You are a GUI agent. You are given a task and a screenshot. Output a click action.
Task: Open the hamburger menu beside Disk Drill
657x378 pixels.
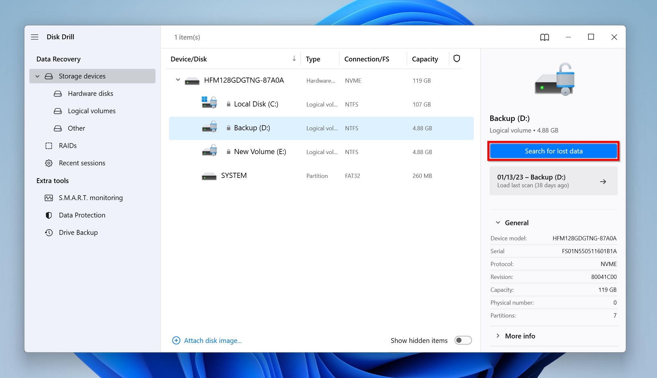34,37
